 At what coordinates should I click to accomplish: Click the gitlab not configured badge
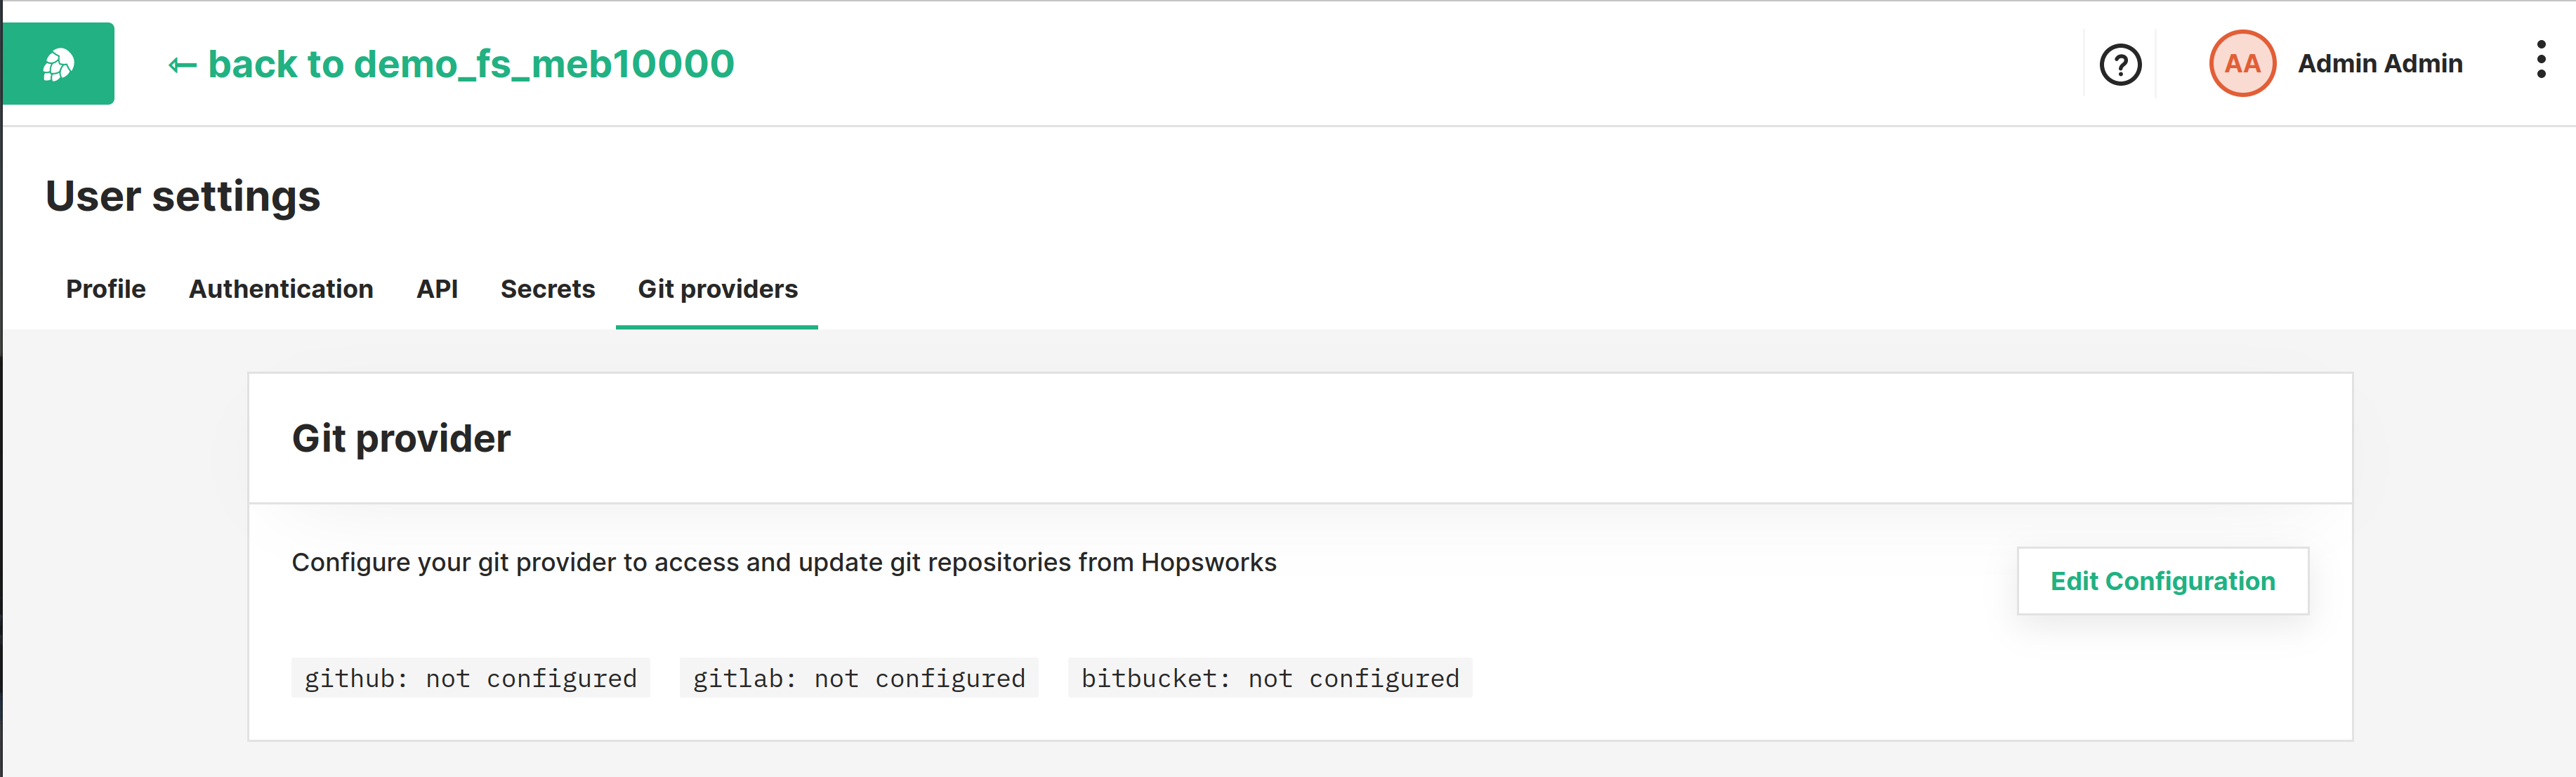(858, 678)
